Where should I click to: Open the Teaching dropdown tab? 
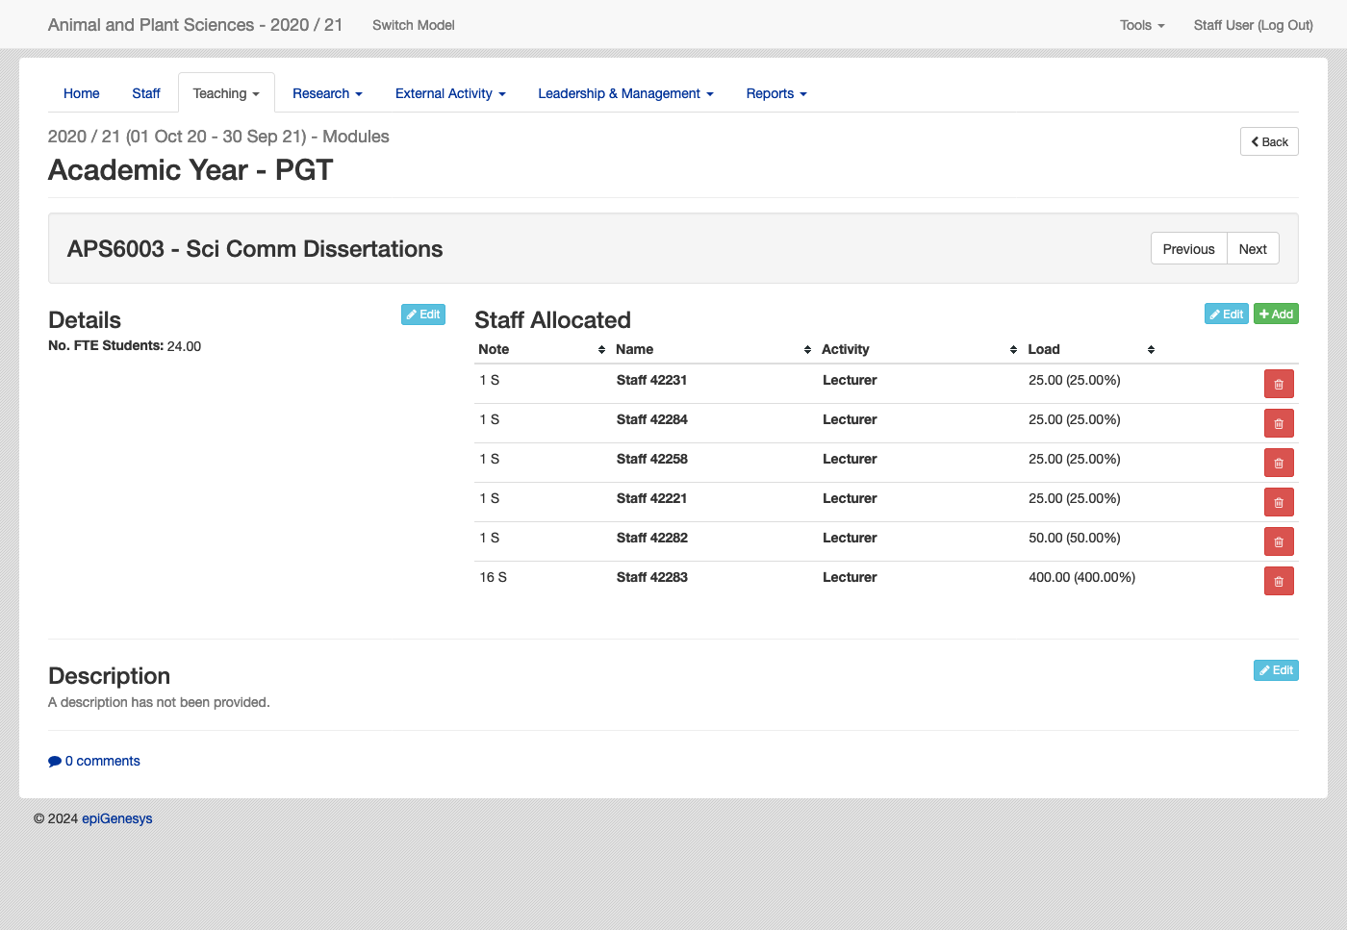coord(226,93)
